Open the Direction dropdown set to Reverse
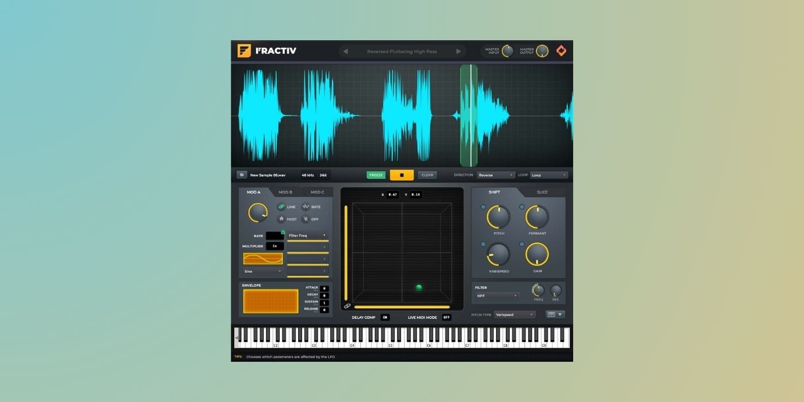The height and width of the screenshot is (402, 804). (496, 175)
